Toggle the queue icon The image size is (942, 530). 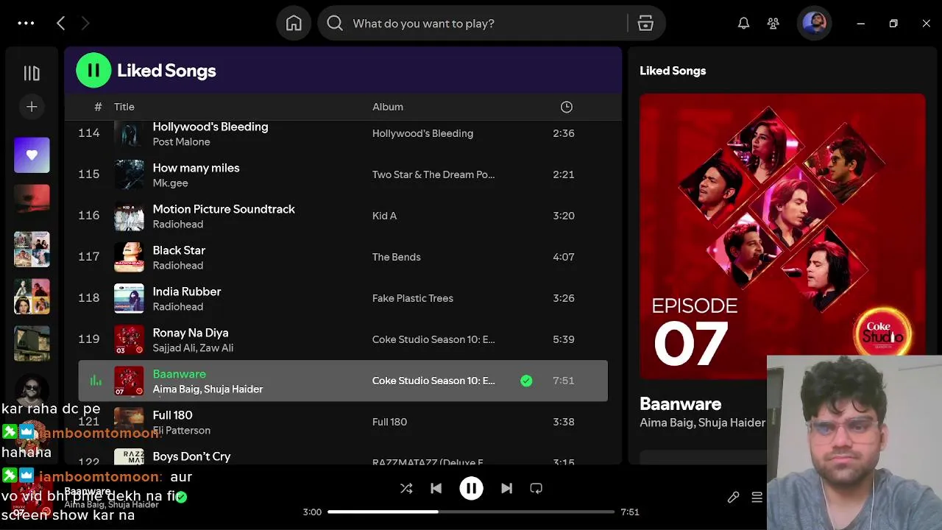(757, 498)
